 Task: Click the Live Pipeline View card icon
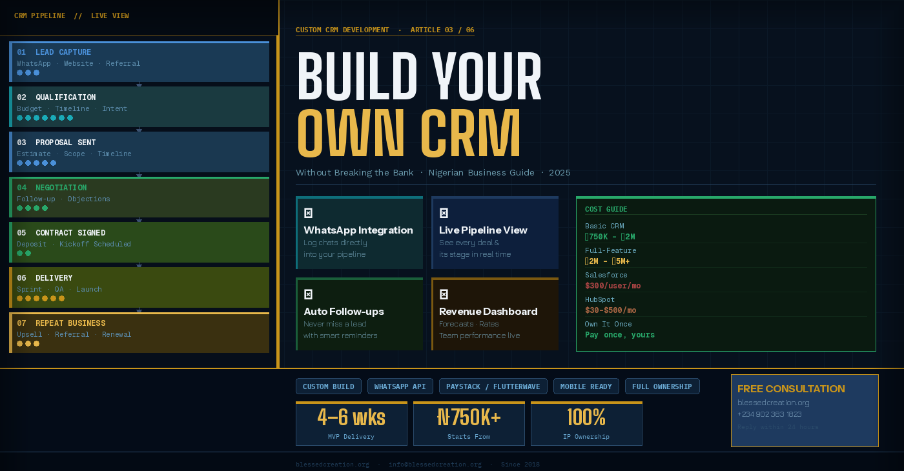444,213
